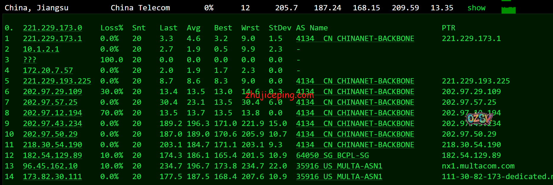553x185 pixels.
Task: Click IP address 202.97.57.25
Action: pyautogui.click(x=50, y=102)
